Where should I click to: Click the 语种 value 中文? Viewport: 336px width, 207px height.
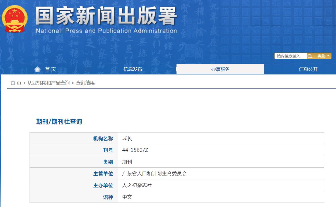click(x=127, y=197)
